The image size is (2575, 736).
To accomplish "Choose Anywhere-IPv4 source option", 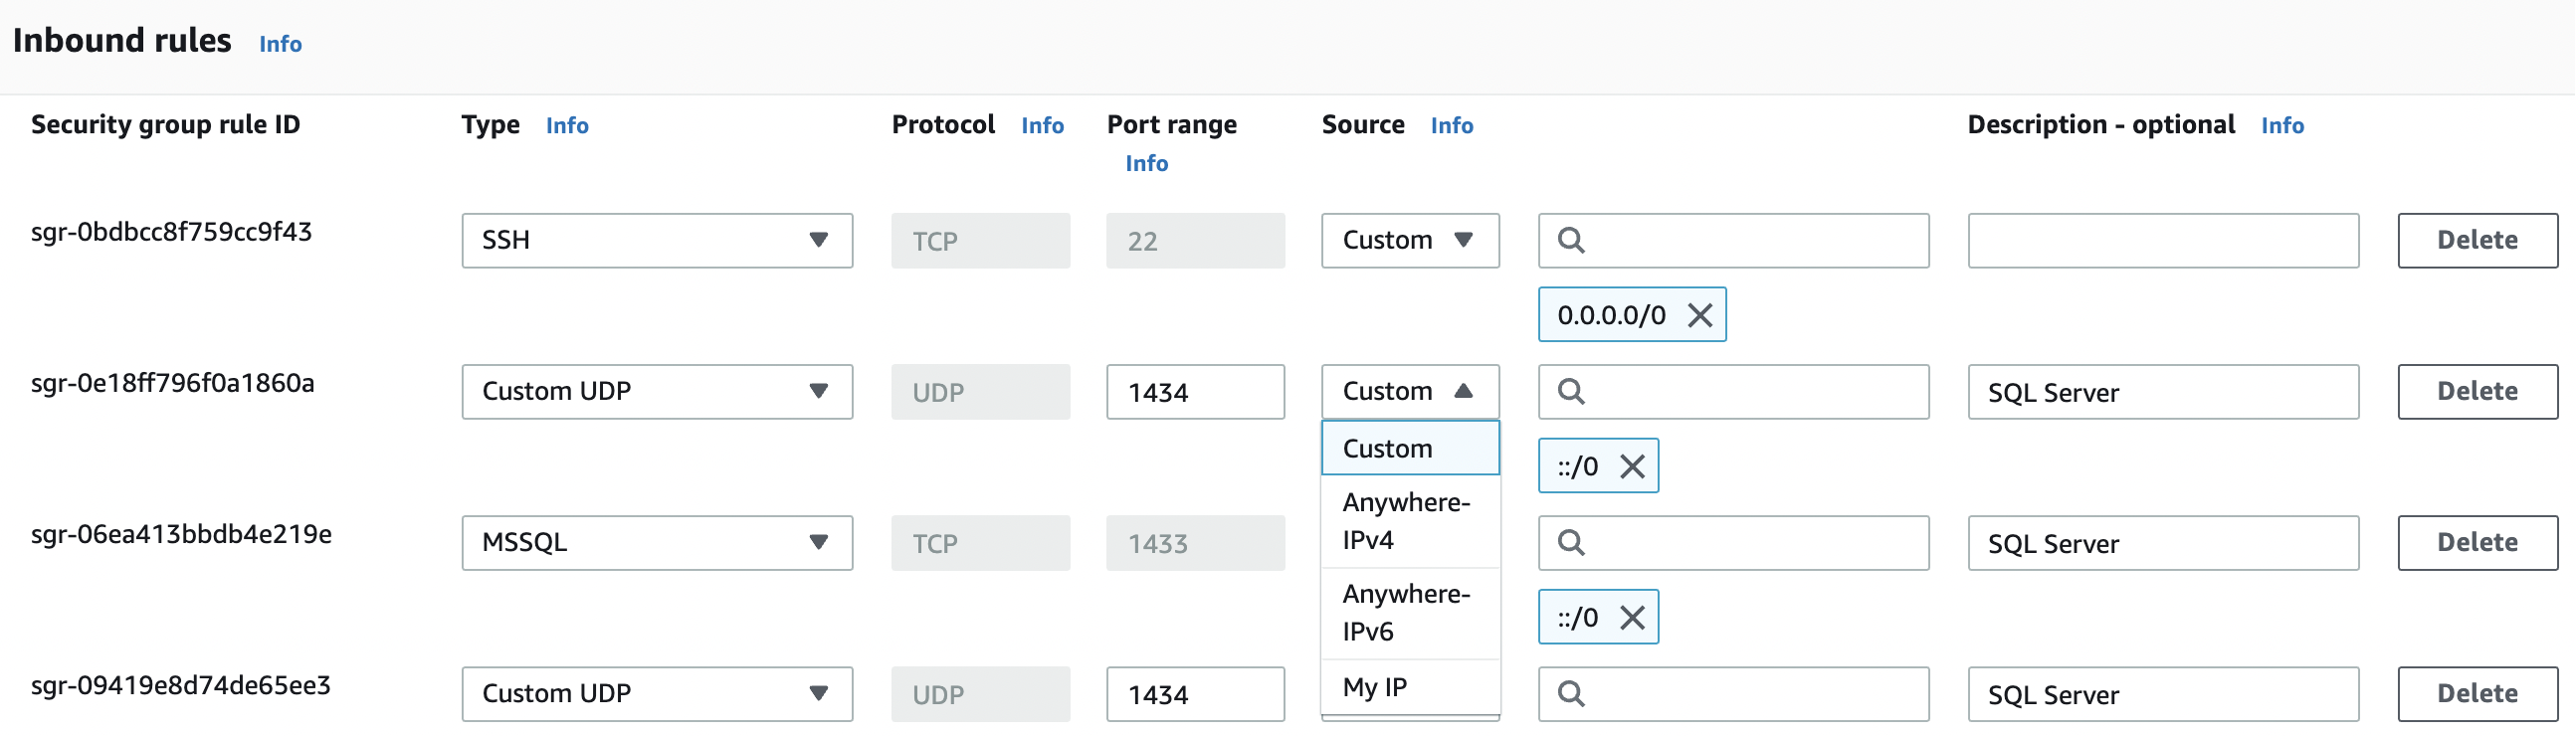I will tap(1410, 521).
